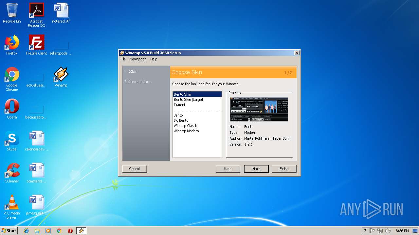
Task: Open Action Center flag icon
Action: click(x=372, y=231)
